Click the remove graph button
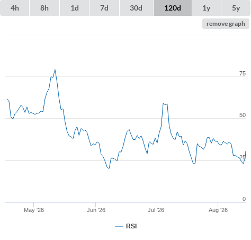Screen dimensions: 251x240 click(226, 24)
